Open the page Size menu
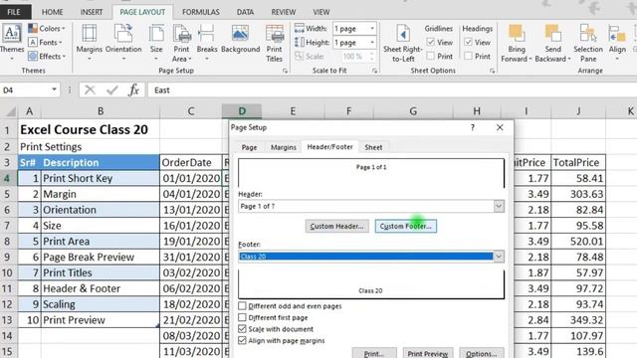637x358 pixels. click(156, 42)
